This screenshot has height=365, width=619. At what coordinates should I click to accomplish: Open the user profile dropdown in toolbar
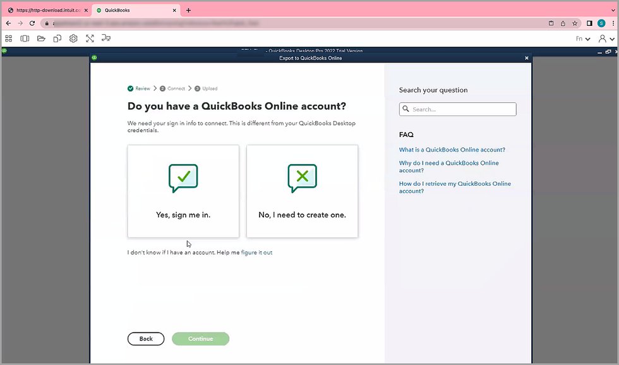pos(605,39)
